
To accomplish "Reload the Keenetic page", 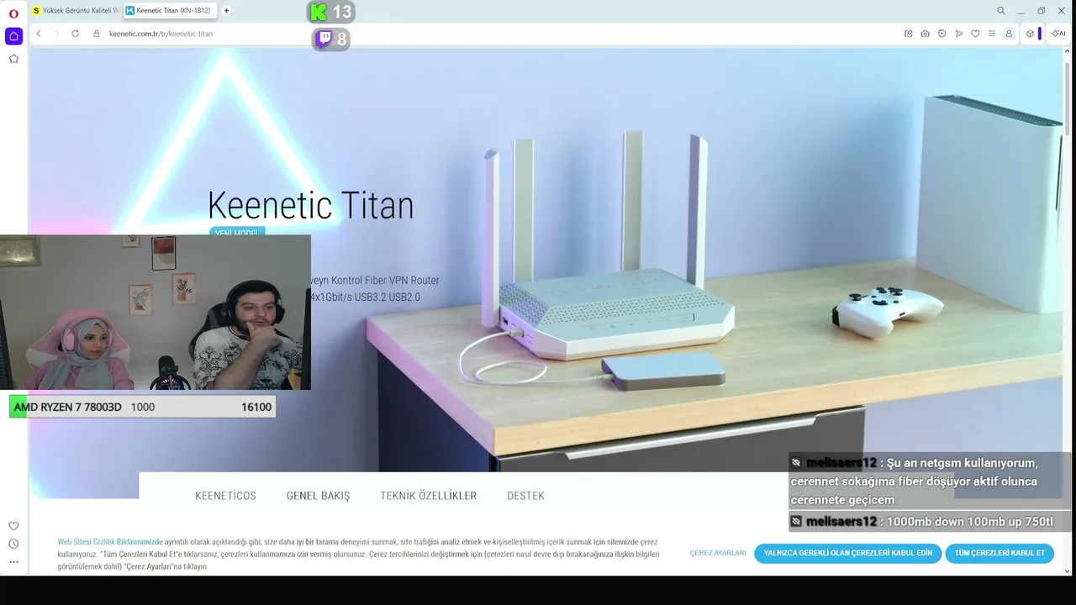I will point(75,34).
